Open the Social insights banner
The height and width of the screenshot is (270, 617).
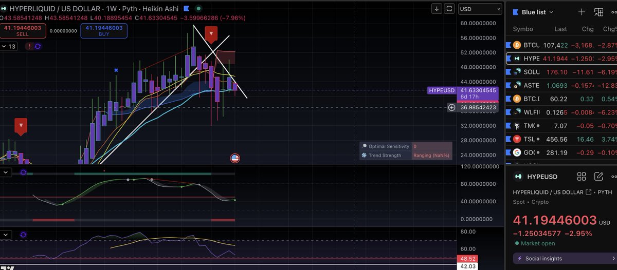click(x=565, y=258)
